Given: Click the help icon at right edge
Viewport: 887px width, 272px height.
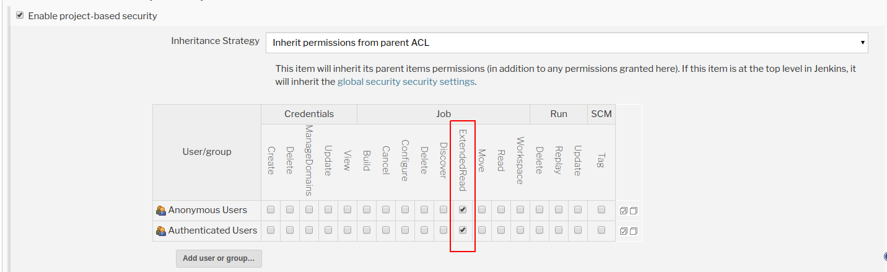Looking at the screenshot, I should (x=885, y=257).
